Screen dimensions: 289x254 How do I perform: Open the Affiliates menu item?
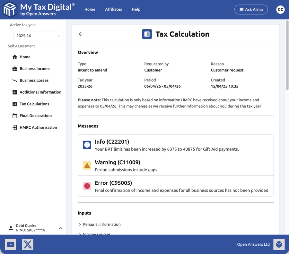coord(113,9)
